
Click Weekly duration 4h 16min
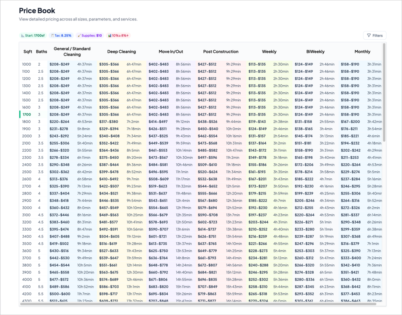(280, 208)
